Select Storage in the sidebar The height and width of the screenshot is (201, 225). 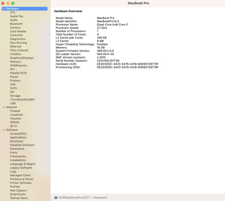[x=15, y=96]
